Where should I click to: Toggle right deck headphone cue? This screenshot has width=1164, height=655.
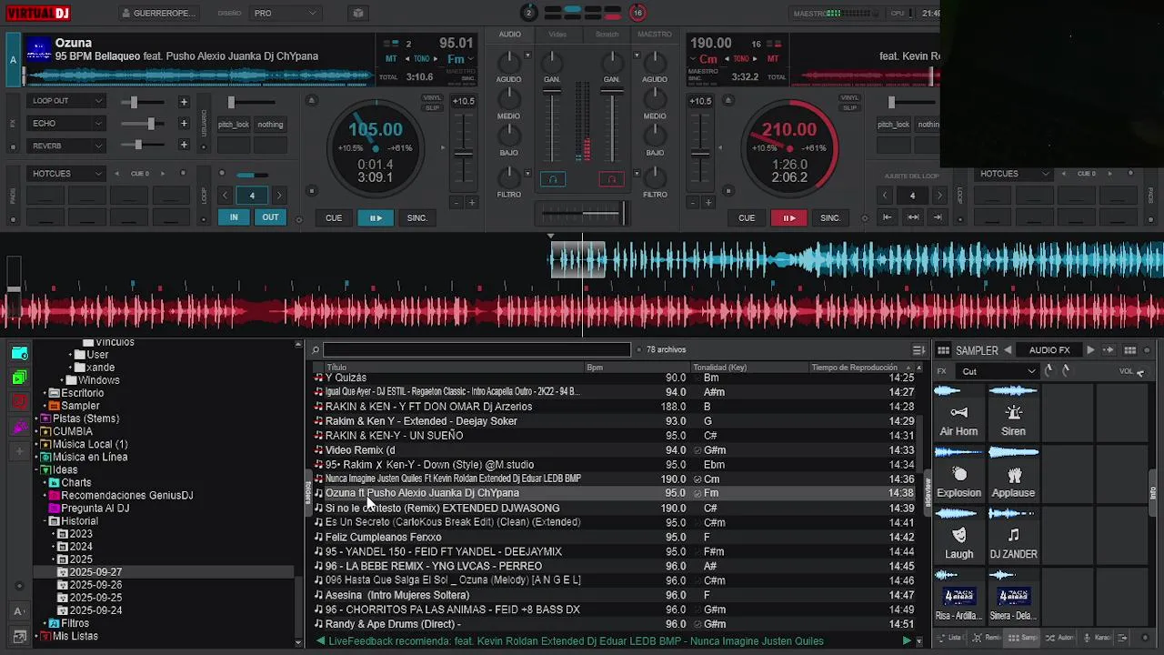coord(612,179)
